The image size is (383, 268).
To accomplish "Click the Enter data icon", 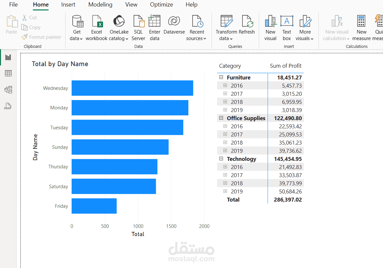I will pyautogui.click(x=155, y=21).
